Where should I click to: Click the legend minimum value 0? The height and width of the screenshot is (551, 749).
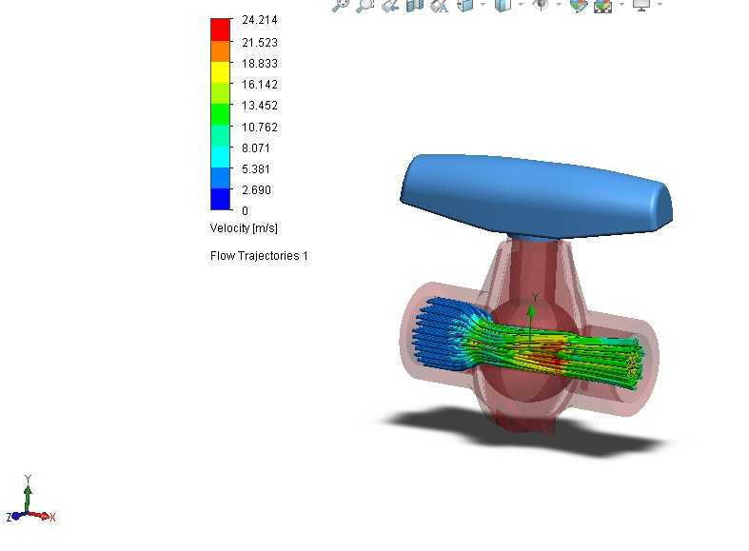(x=245, y=210)
